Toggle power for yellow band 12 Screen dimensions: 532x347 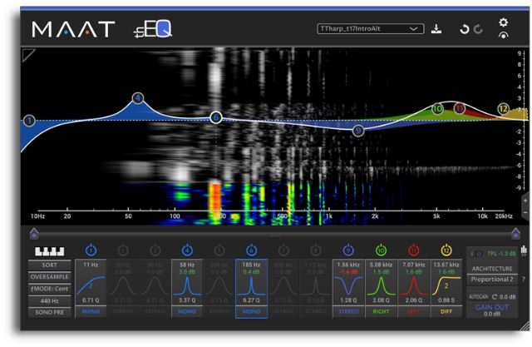tap(446, 250)
